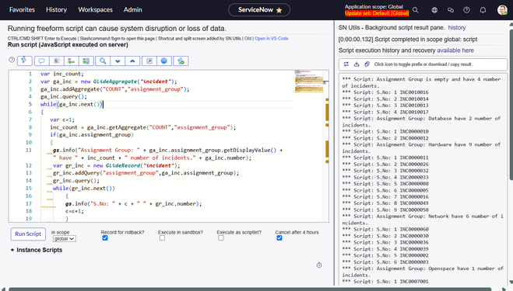Toggle the result prefix icon
The width and height of the screenshot is (513, 291).
point(346,64)
